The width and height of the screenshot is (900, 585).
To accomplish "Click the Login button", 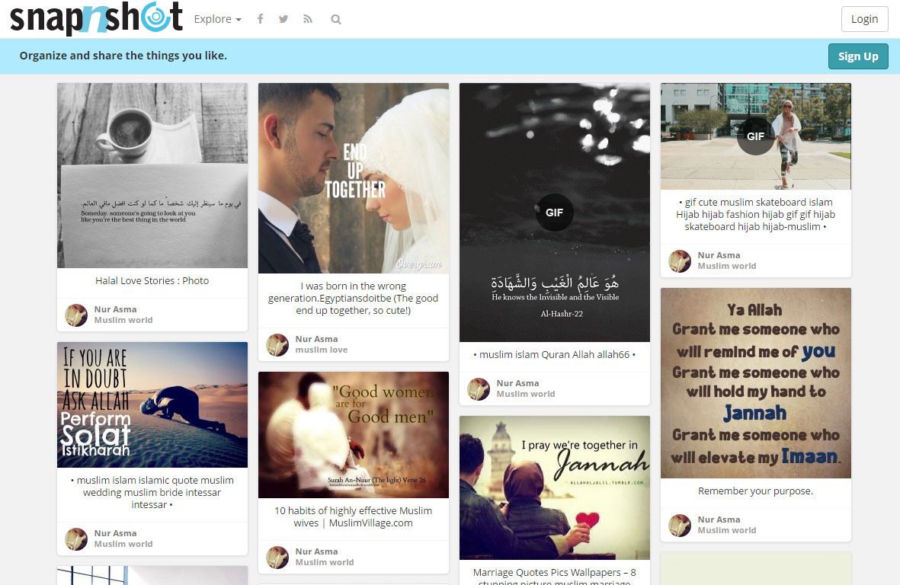I will pos(864,19).
